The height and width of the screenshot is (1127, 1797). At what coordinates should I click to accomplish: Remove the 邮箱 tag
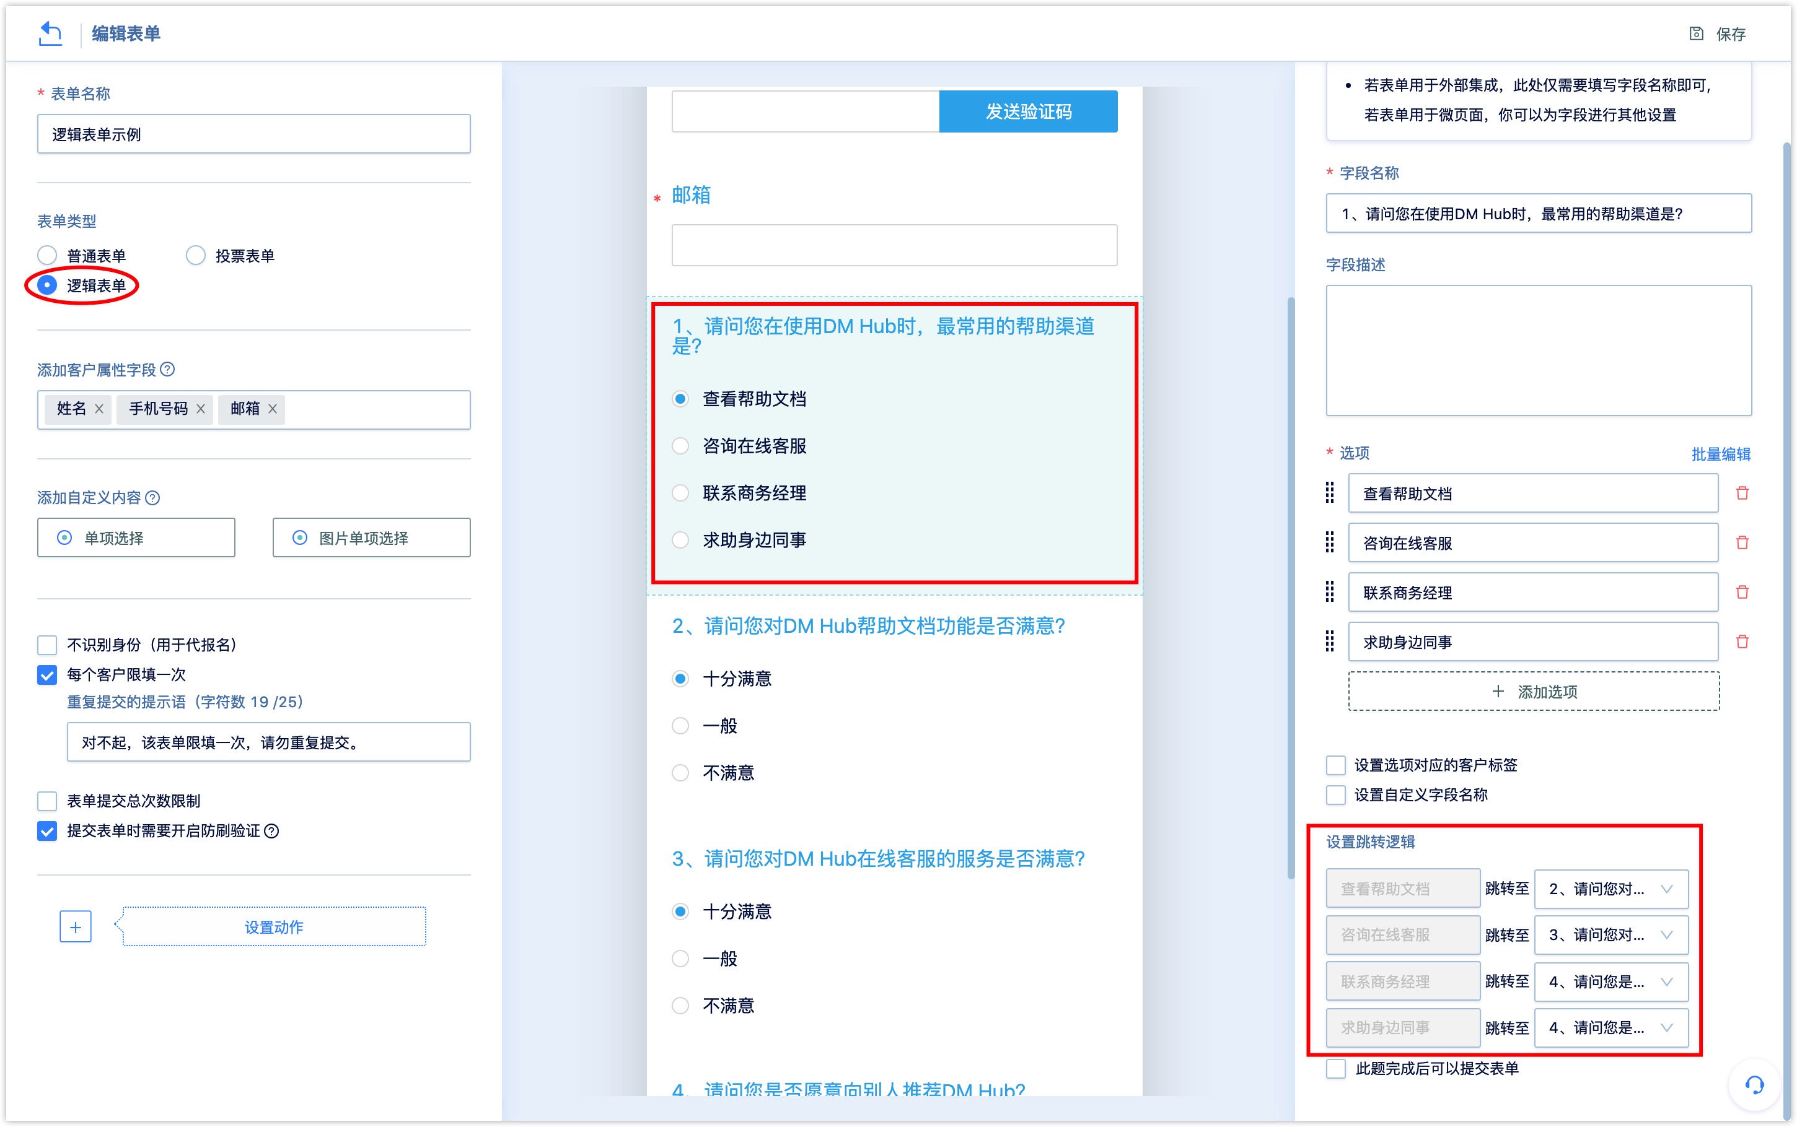[x=273, y=409]
